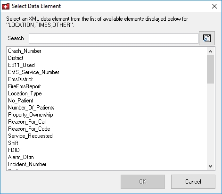
Task: Click the red cross app icon
Action: 6,6
